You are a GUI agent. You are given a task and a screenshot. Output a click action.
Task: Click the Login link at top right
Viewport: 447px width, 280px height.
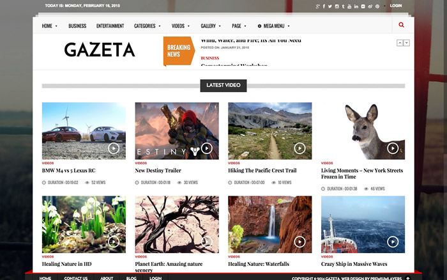pos(396,6)
